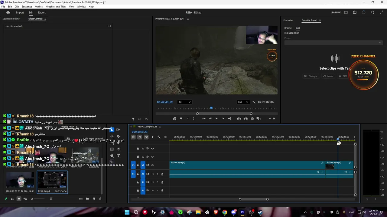Open Project panel sort icons menu
The width and height of the screenshot is (387, 217).
pyautogui.click(x=51, y=199)
